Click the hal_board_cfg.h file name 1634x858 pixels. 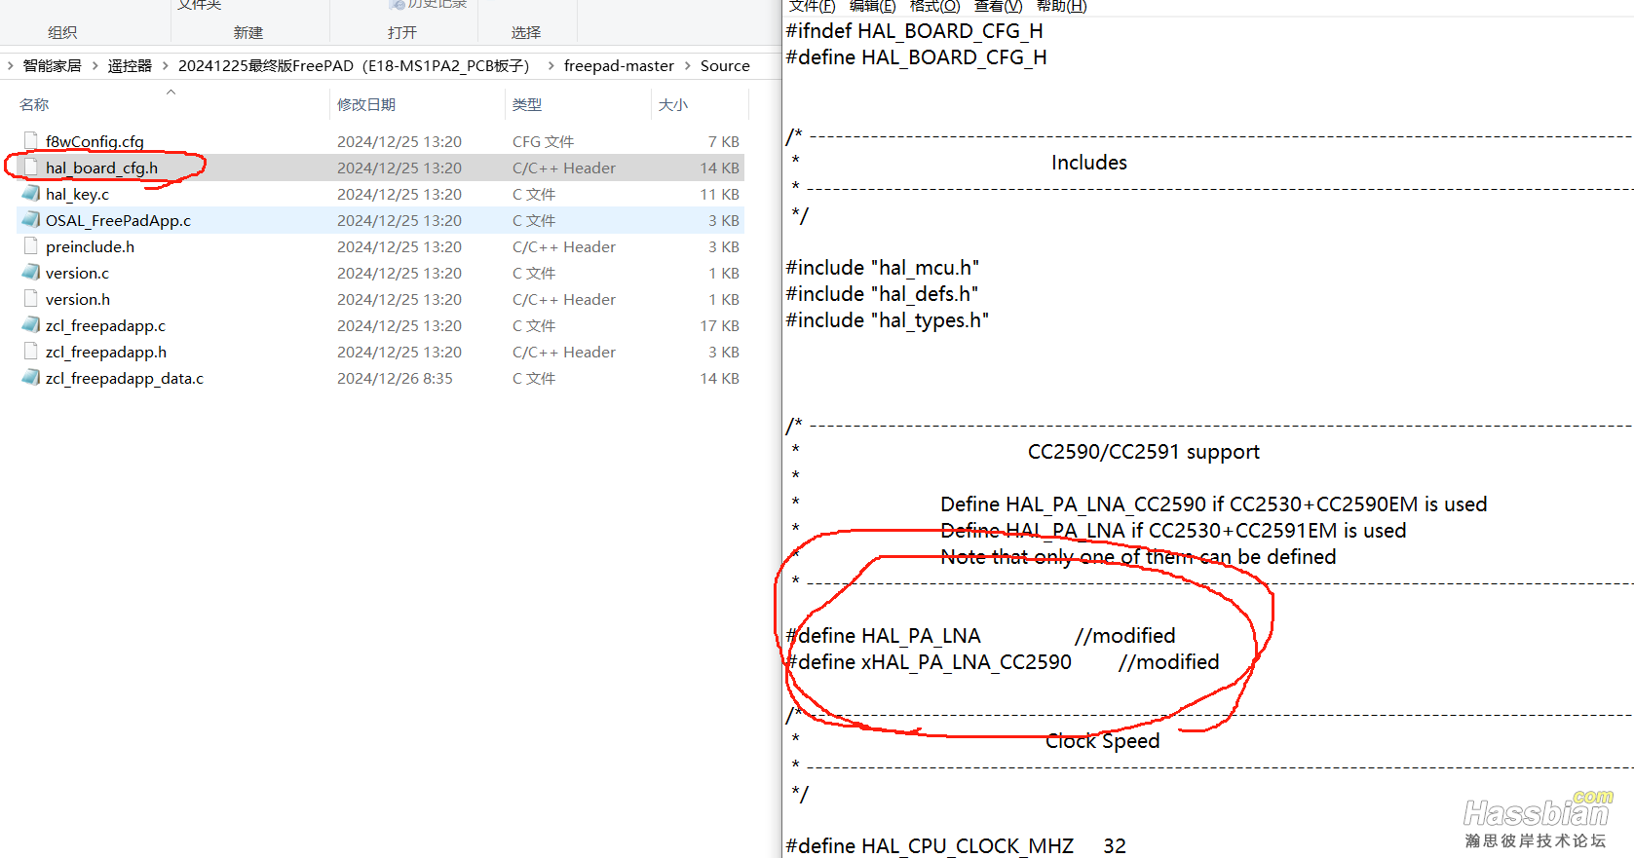click(101, 168)
